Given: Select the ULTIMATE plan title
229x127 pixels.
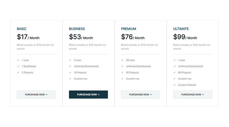Looking at the screenshot, I should click(x=181, y=29).
